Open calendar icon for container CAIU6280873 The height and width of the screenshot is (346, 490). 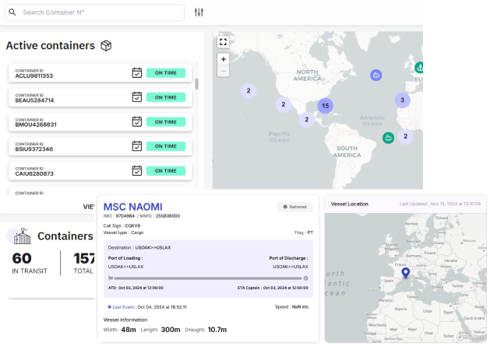137,170
